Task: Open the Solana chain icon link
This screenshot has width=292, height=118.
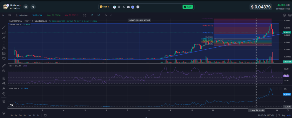Action: point(115,7)
